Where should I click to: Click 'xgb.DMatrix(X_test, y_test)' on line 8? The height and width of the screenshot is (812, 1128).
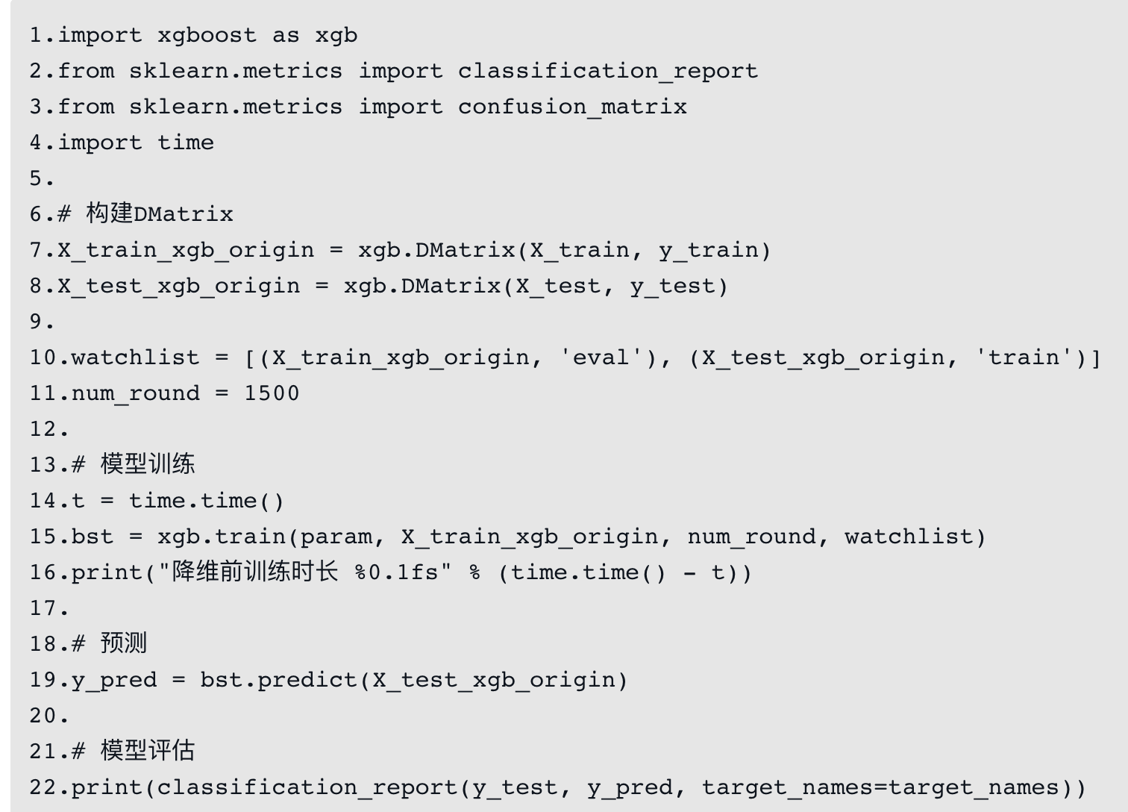(x=535, y=286)
